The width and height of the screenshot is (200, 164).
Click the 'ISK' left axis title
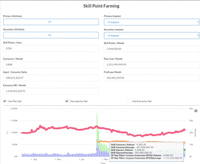click(7, 133)
